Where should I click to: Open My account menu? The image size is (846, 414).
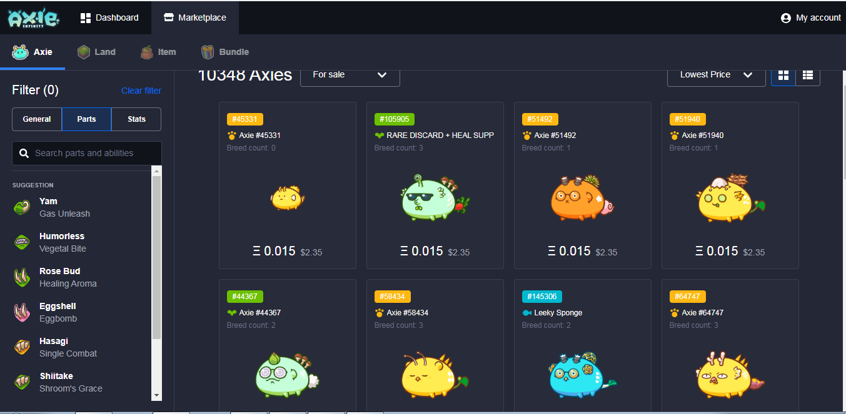tap(811, 17)
